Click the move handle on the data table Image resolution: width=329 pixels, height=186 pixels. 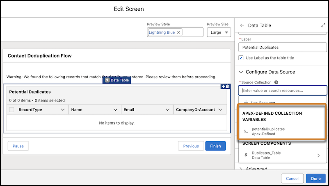coord(223,86)
